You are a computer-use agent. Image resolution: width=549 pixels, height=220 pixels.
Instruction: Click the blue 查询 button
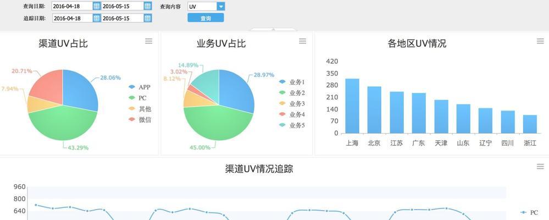(x=206, y=18)
